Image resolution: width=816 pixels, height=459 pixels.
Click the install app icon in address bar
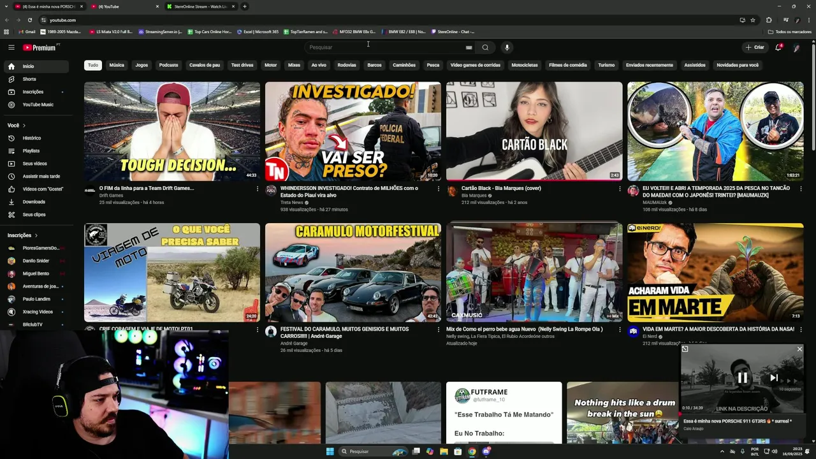742,20
